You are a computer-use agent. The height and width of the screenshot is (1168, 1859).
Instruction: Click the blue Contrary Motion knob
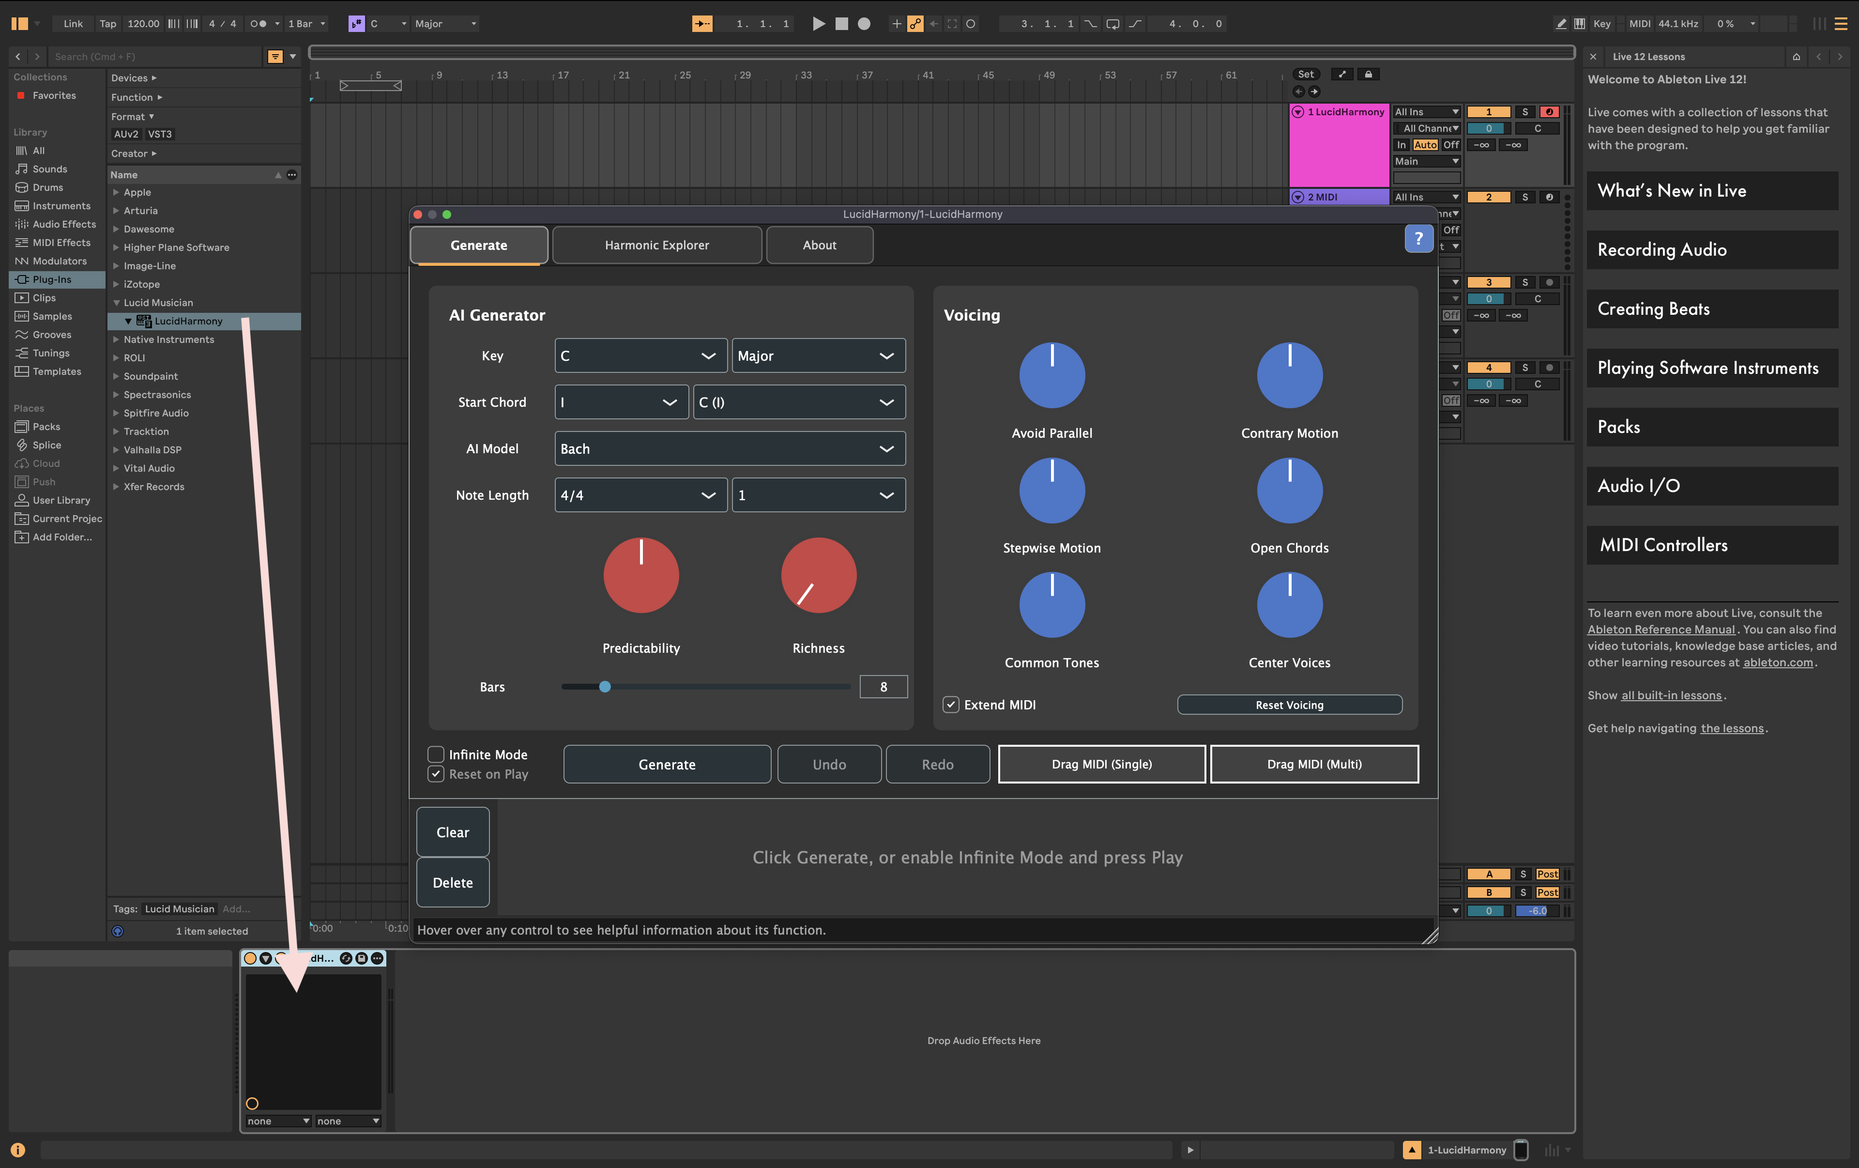pyautogui.click(x=1289, y=375)
